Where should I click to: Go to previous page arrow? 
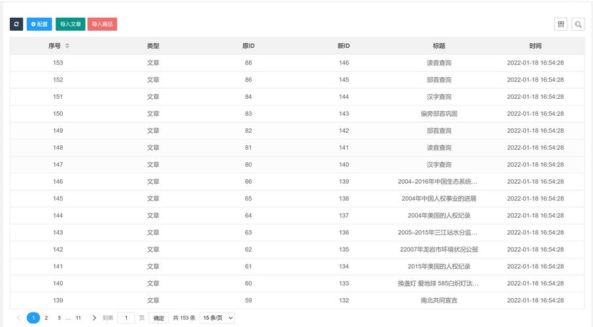tap(18, 318)
